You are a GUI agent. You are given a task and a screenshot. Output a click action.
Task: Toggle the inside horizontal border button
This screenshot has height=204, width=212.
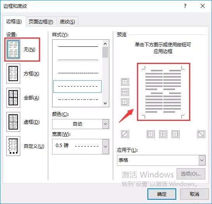click(x=125, y=92)
